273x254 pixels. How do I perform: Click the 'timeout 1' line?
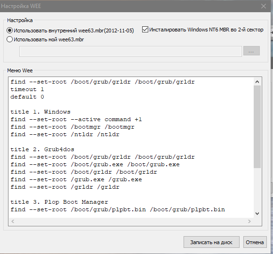click(27, 89)
